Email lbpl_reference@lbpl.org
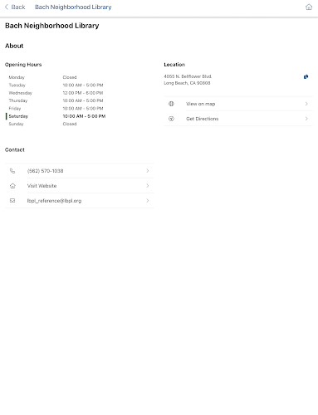This screenshot has height=415, width=318. (80, 201)
